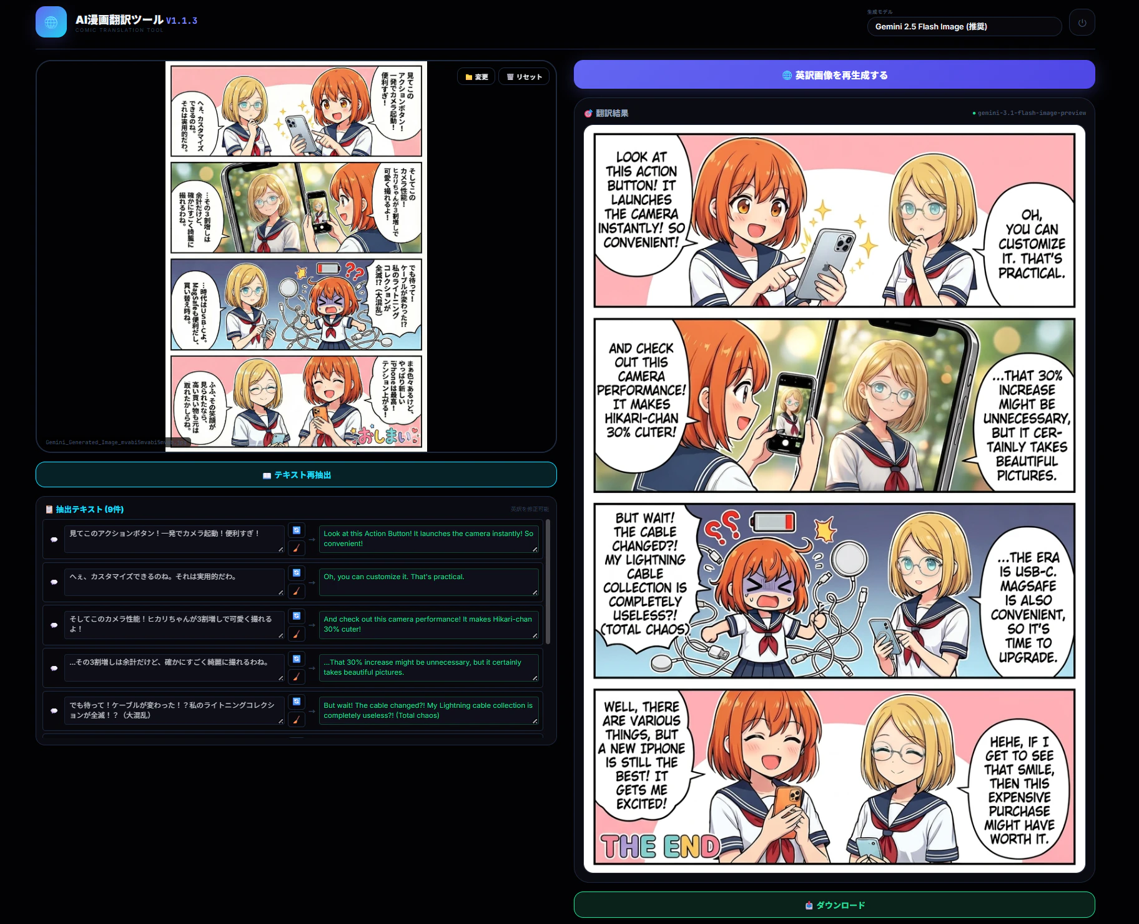This screenshot has width=1139, height=924.
Task: Click re-translate icon for 'Oh, you can customize it' row
Action: point(297,573)
